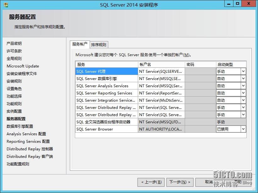Select the SQL Server Integration Service cell
Viewport: 258px width, 193px height.
tap(107, 100)
